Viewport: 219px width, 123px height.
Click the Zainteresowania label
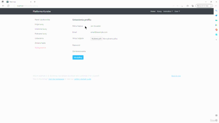[x=79, y=51]
